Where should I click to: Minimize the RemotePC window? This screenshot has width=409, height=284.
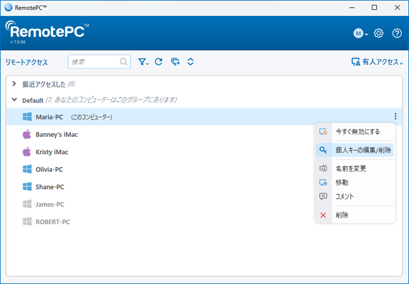(352, 8)
